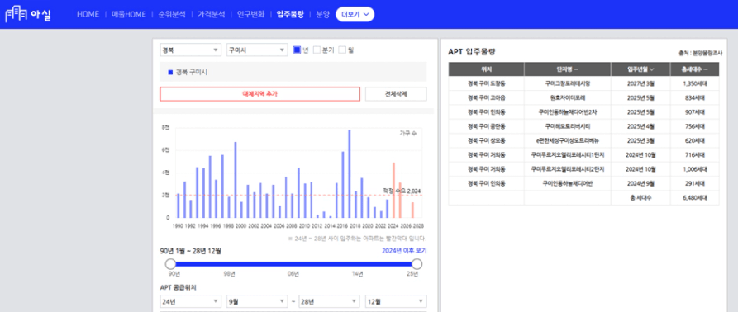Enable the 월 monthly checkbox
This screenshot has width=738, height=312.
click(x=342, y=50)
